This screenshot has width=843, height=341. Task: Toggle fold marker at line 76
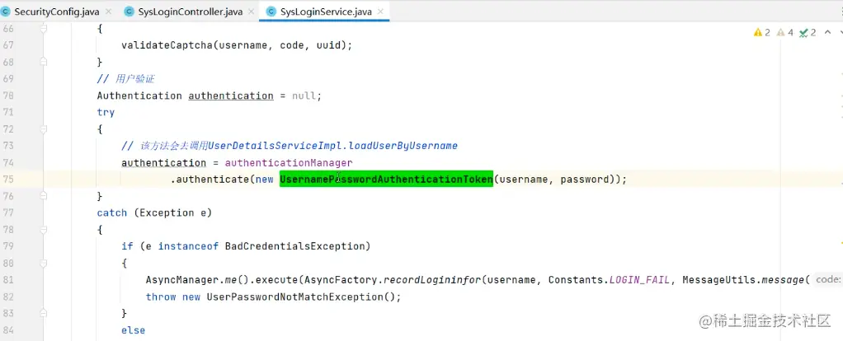(x=44, y=196)
